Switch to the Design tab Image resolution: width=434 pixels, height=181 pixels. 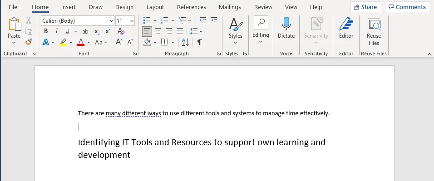click(x=124, y=7)
